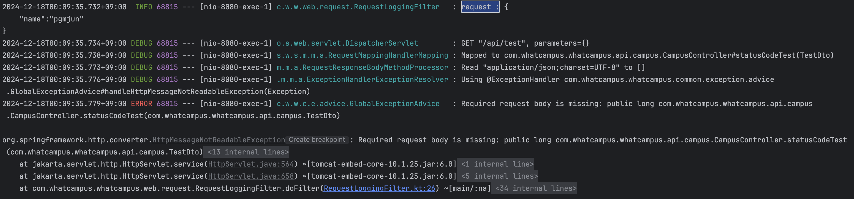
Task: Click the "Mapped to" CampusController#statusCodeTest message
Action: click(x=647, y=56)
